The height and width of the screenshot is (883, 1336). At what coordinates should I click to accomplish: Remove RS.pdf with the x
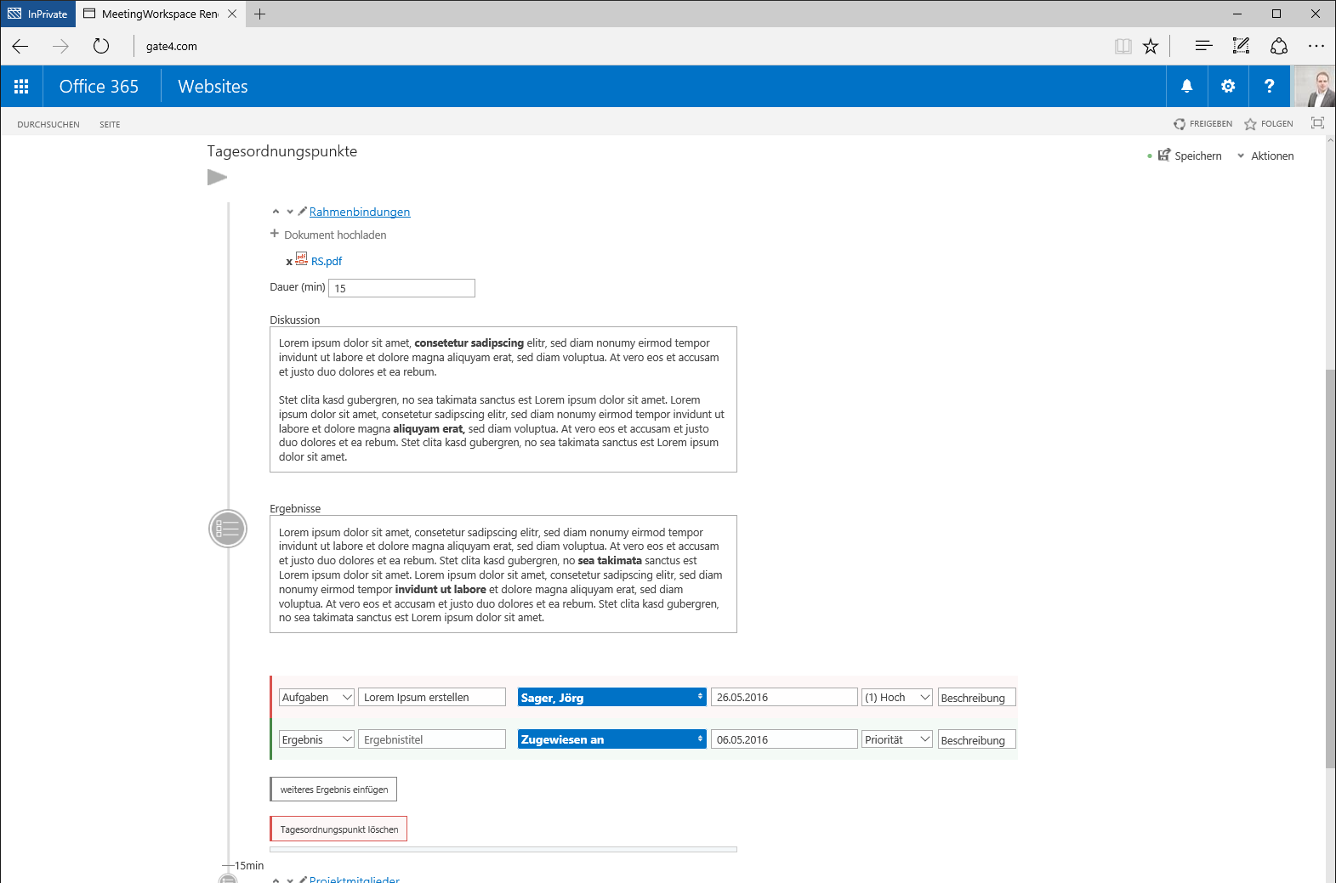pyautogui.click(x=289, y=262)
